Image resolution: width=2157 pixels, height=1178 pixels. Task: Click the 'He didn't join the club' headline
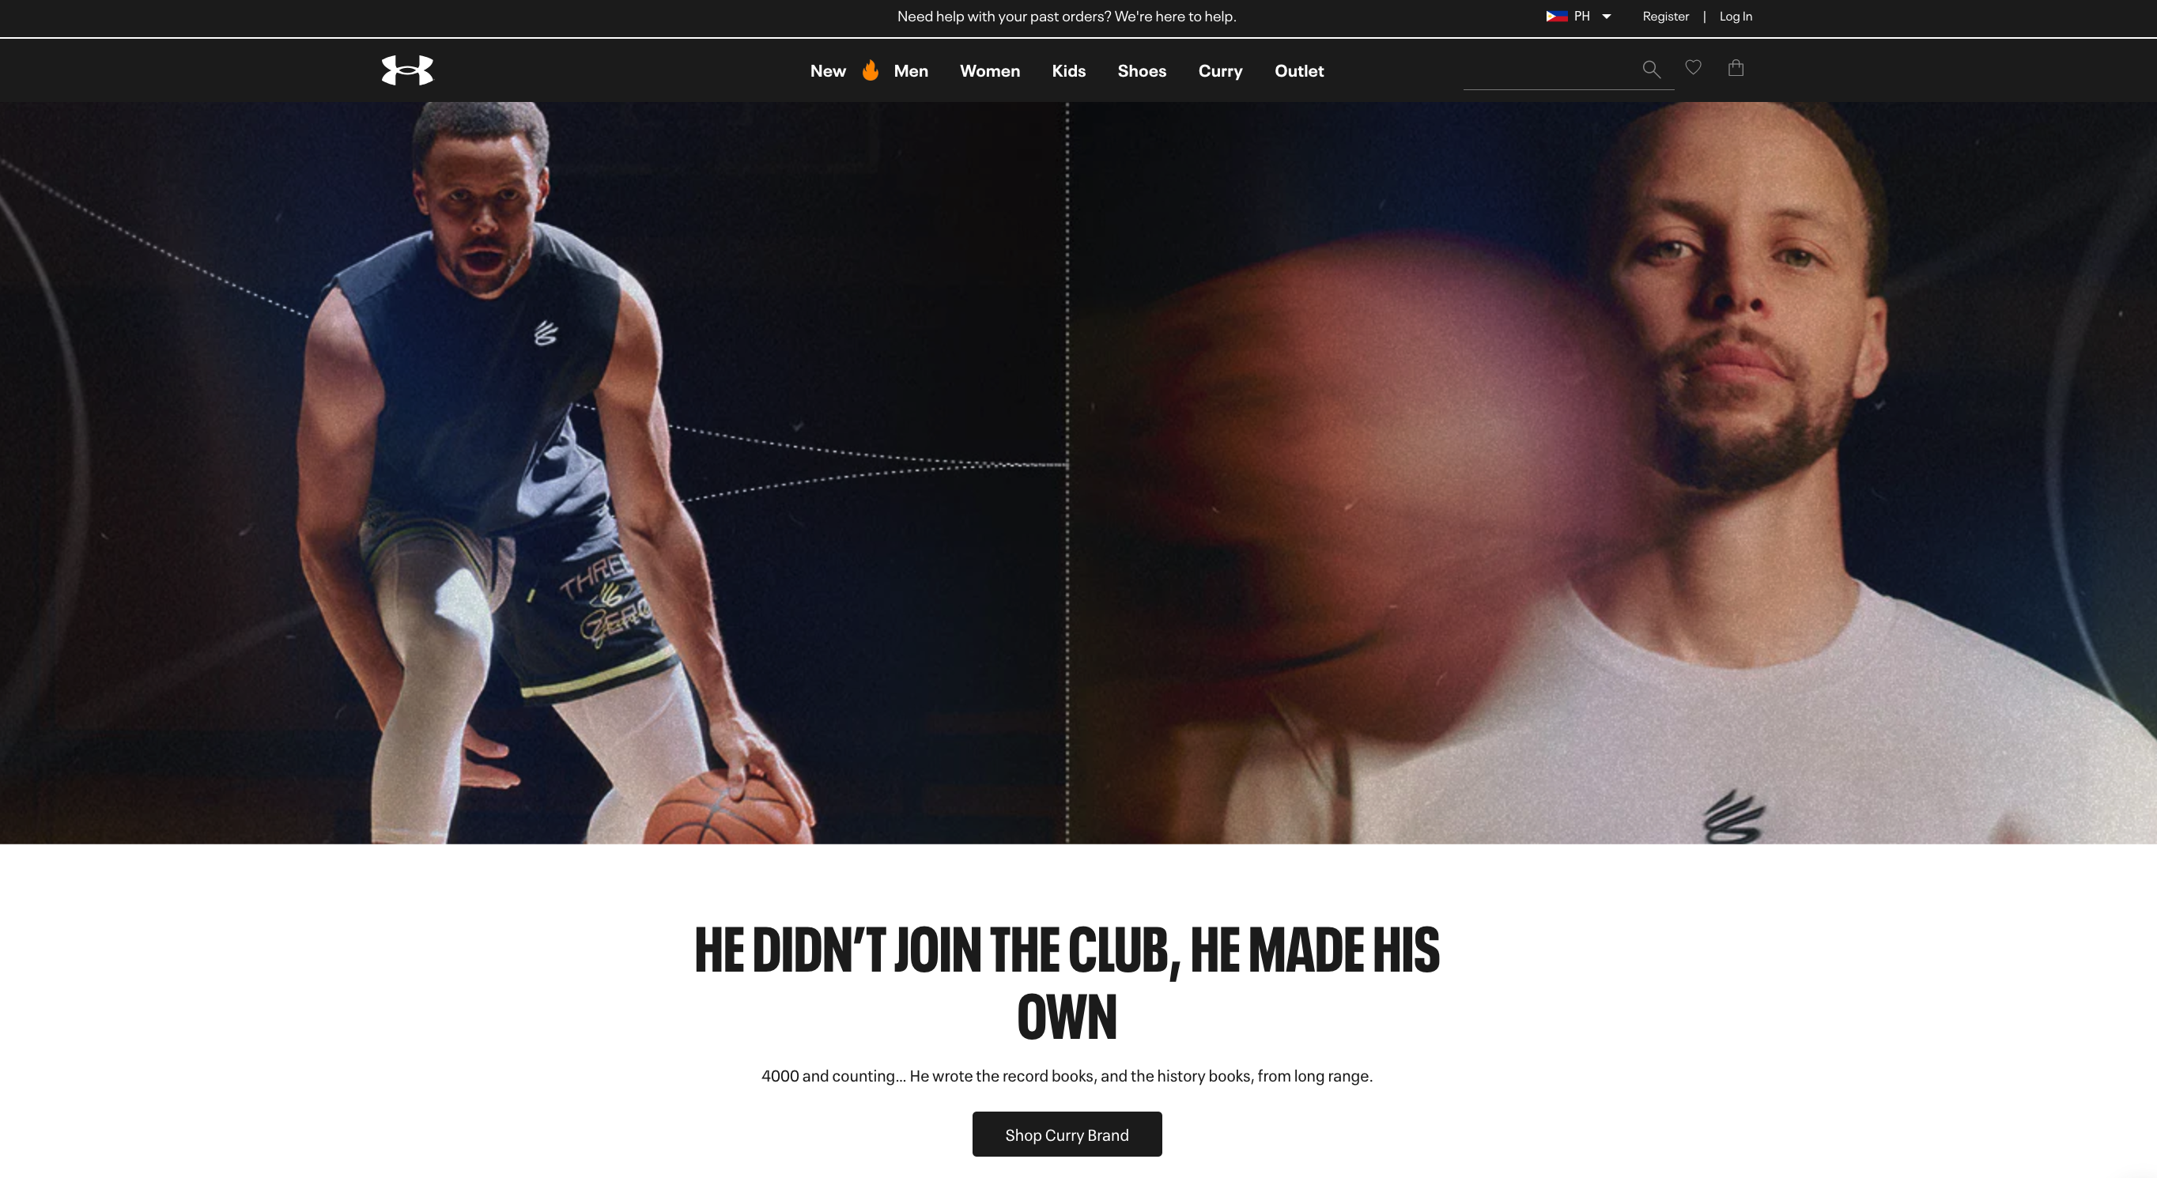click(1067, 984)
